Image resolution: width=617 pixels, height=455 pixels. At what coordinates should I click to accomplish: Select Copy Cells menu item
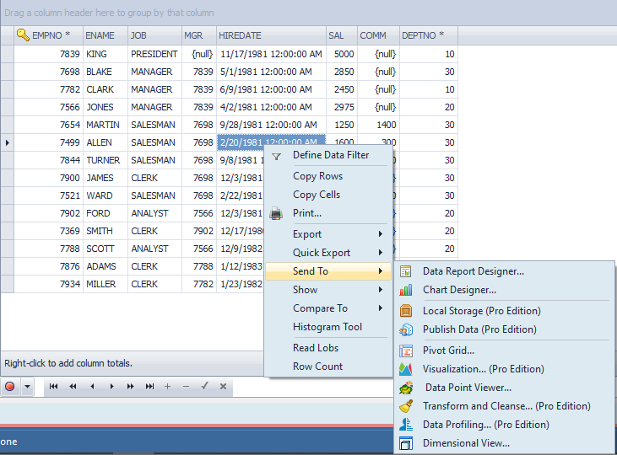tap(329, 195)
